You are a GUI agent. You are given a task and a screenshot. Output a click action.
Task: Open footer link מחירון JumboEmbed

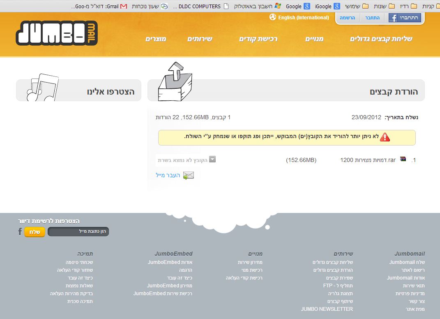pos(170,286)
